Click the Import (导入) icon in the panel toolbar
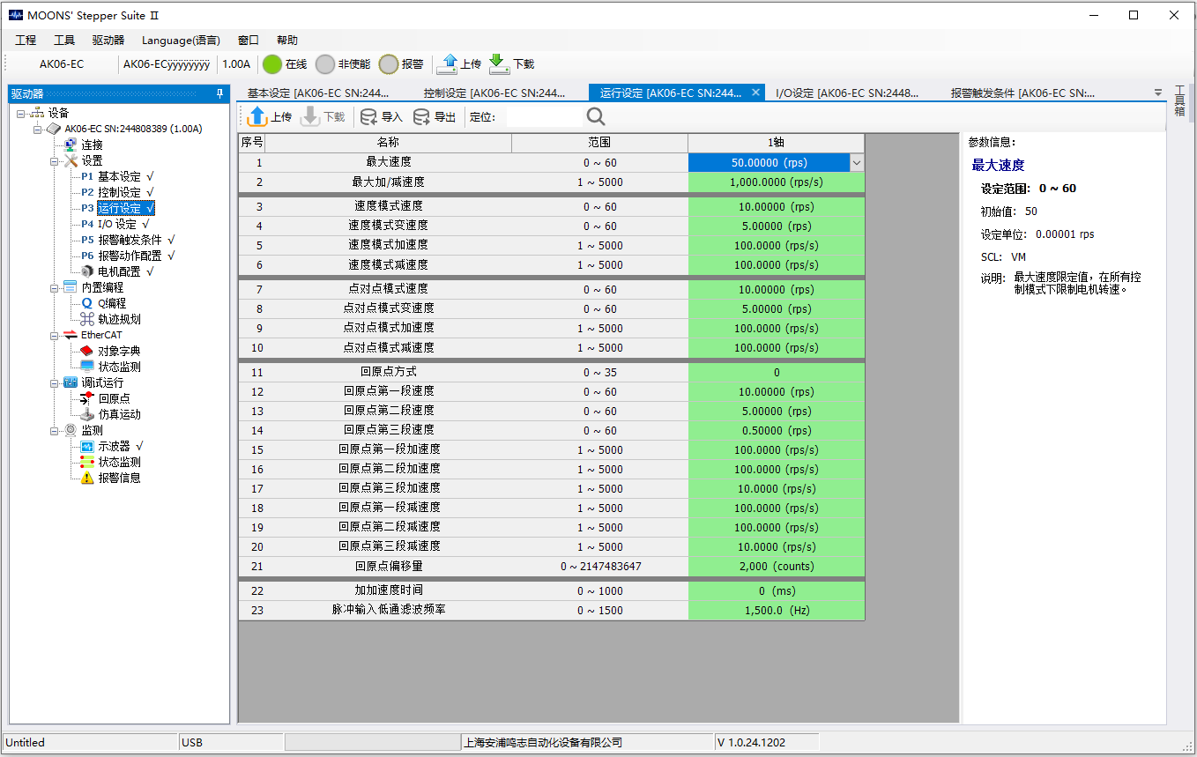 pos(369,116)
